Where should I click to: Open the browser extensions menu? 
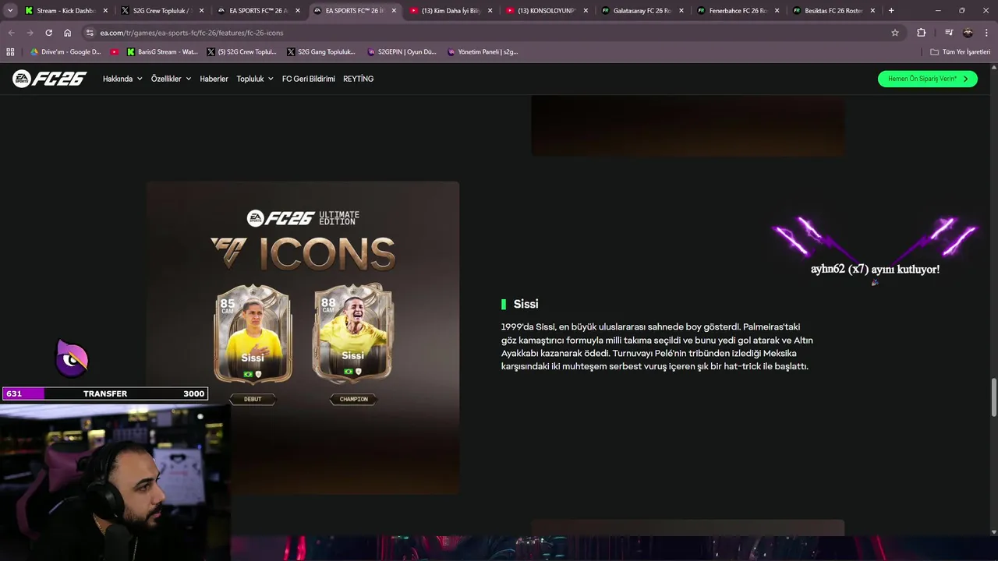922,33
